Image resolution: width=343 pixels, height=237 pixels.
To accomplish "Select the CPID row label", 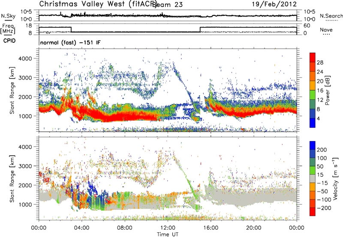I will pos(9,41).
